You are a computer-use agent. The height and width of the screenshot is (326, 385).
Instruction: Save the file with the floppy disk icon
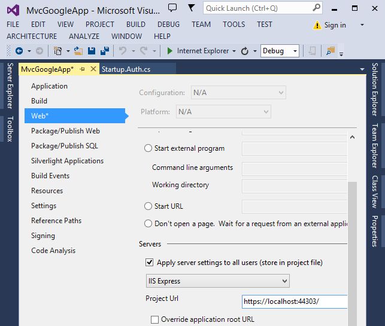click(x=92, y=51)
